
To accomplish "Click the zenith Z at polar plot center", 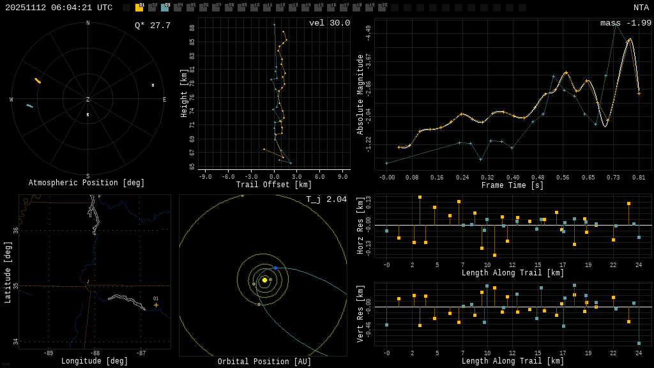I will pos(88,100).
